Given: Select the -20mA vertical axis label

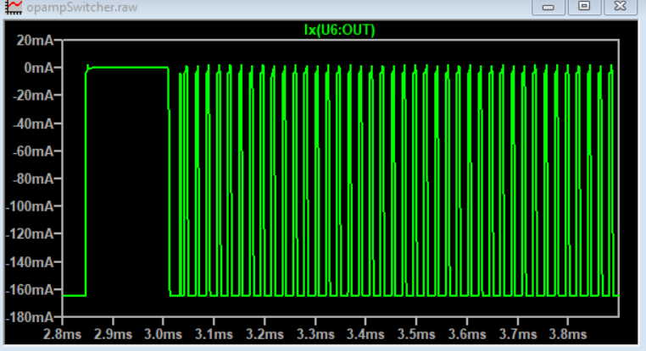Looking at the screenshot, I should [x=34, y=96].
